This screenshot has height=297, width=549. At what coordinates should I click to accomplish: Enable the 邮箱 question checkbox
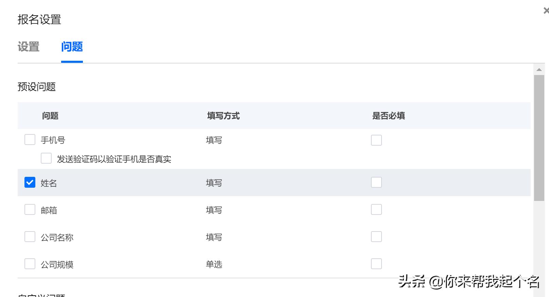click(x=30, y=210)
